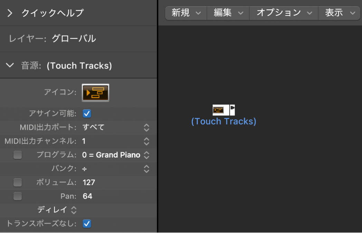Uncheck the トランスポーズなし checkbox
The height and width of the screenshot is (233, 362).
[x=87, y=224]
